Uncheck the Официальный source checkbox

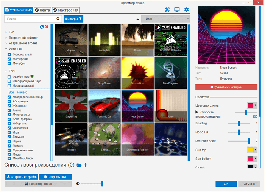coord(9,55)
